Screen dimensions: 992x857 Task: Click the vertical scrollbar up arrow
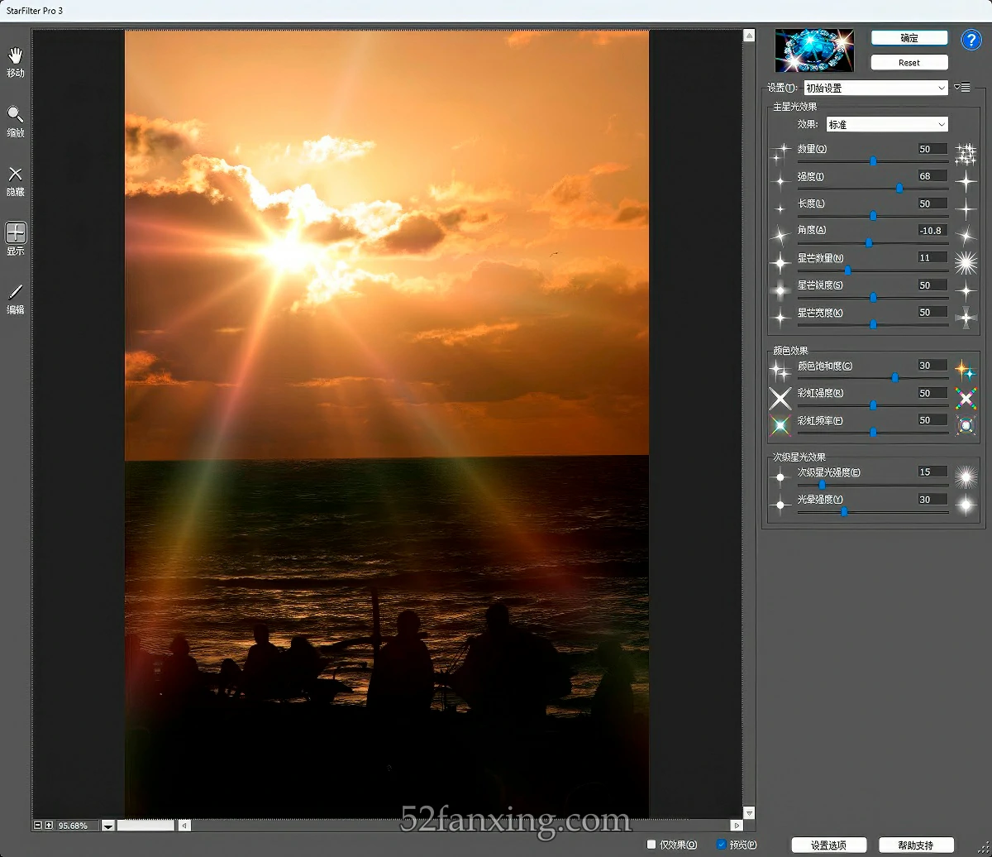(749, 36)
